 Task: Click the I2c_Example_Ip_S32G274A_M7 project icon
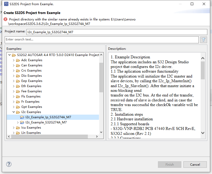coord(22,117)
